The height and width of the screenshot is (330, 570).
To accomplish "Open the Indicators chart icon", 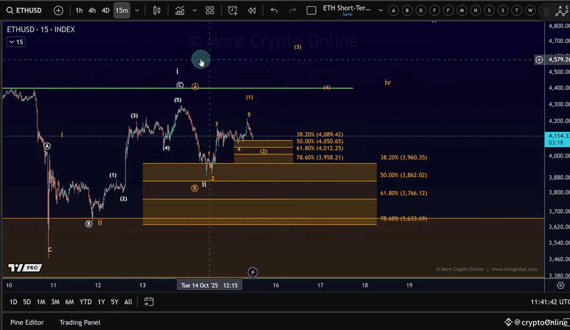I will pyautogui.click(x=180, y=10).
